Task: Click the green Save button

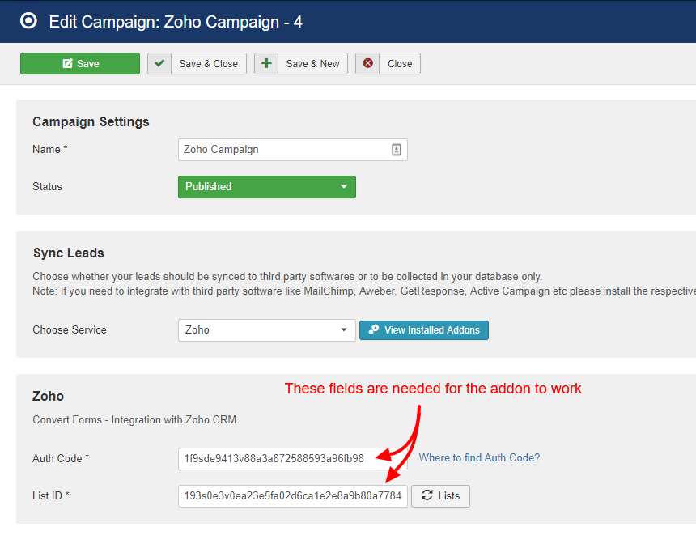Action: click(80, 63)
